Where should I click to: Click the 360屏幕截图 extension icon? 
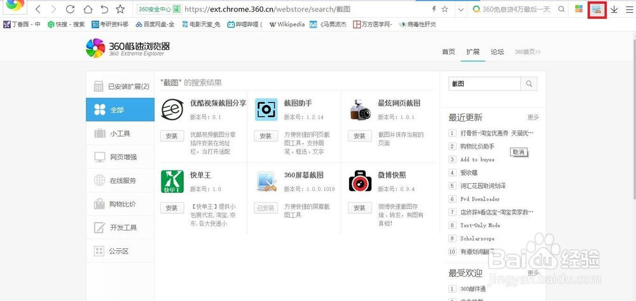point(266,181)
